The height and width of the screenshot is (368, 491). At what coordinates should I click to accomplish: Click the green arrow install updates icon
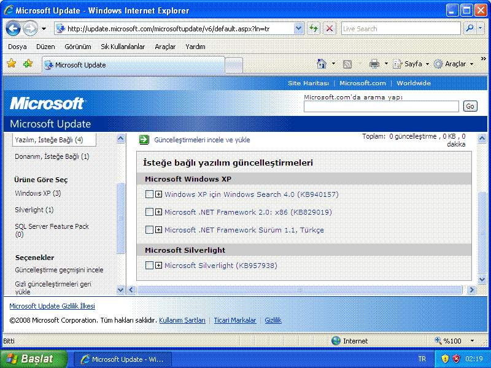pos(144,140)
